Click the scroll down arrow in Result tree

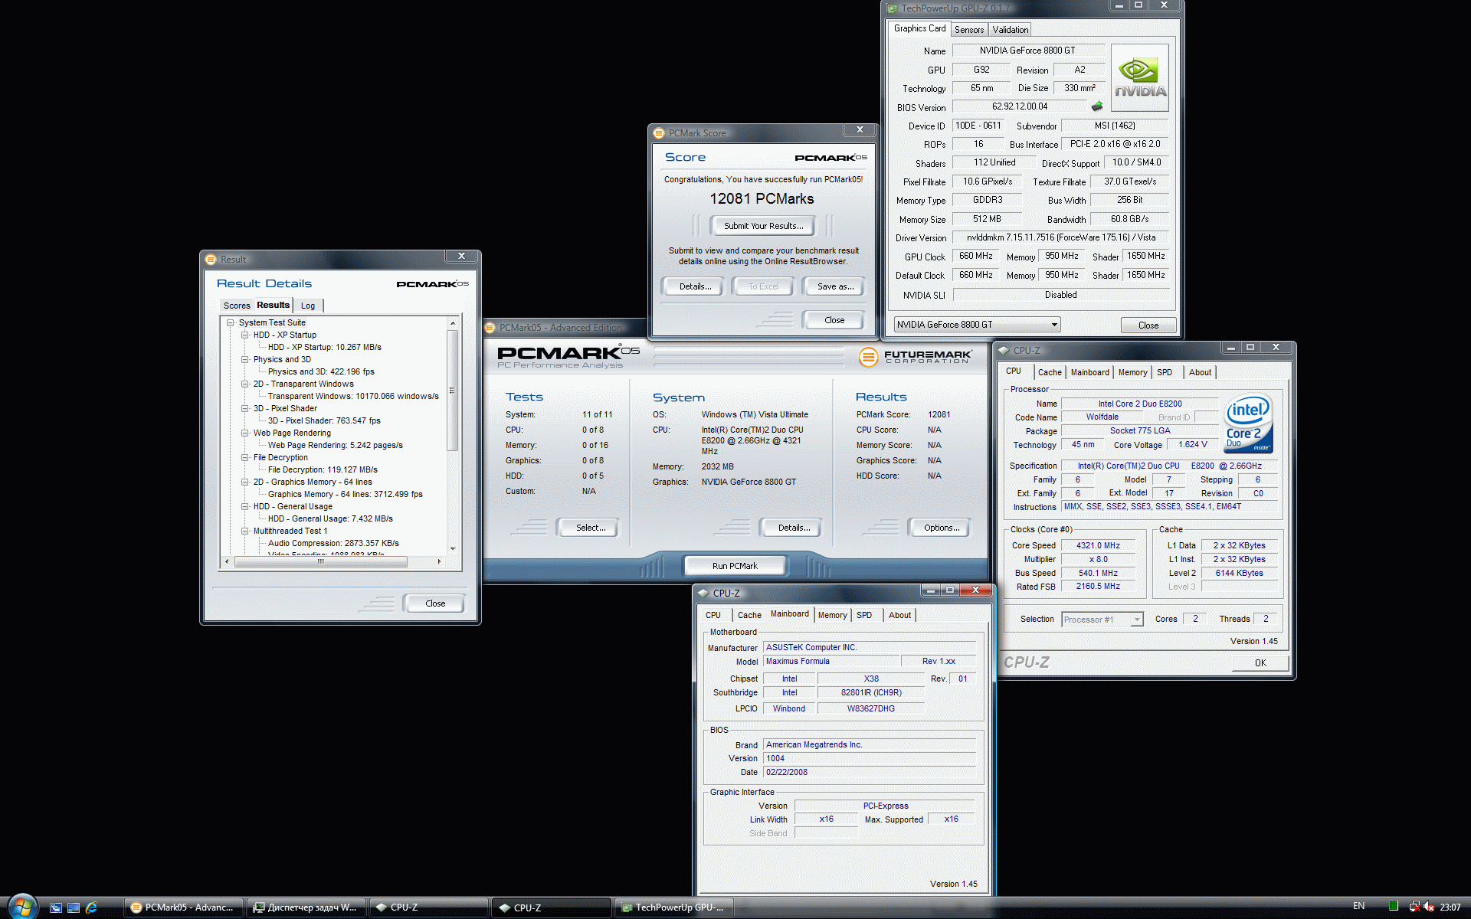tap(453, 549)
